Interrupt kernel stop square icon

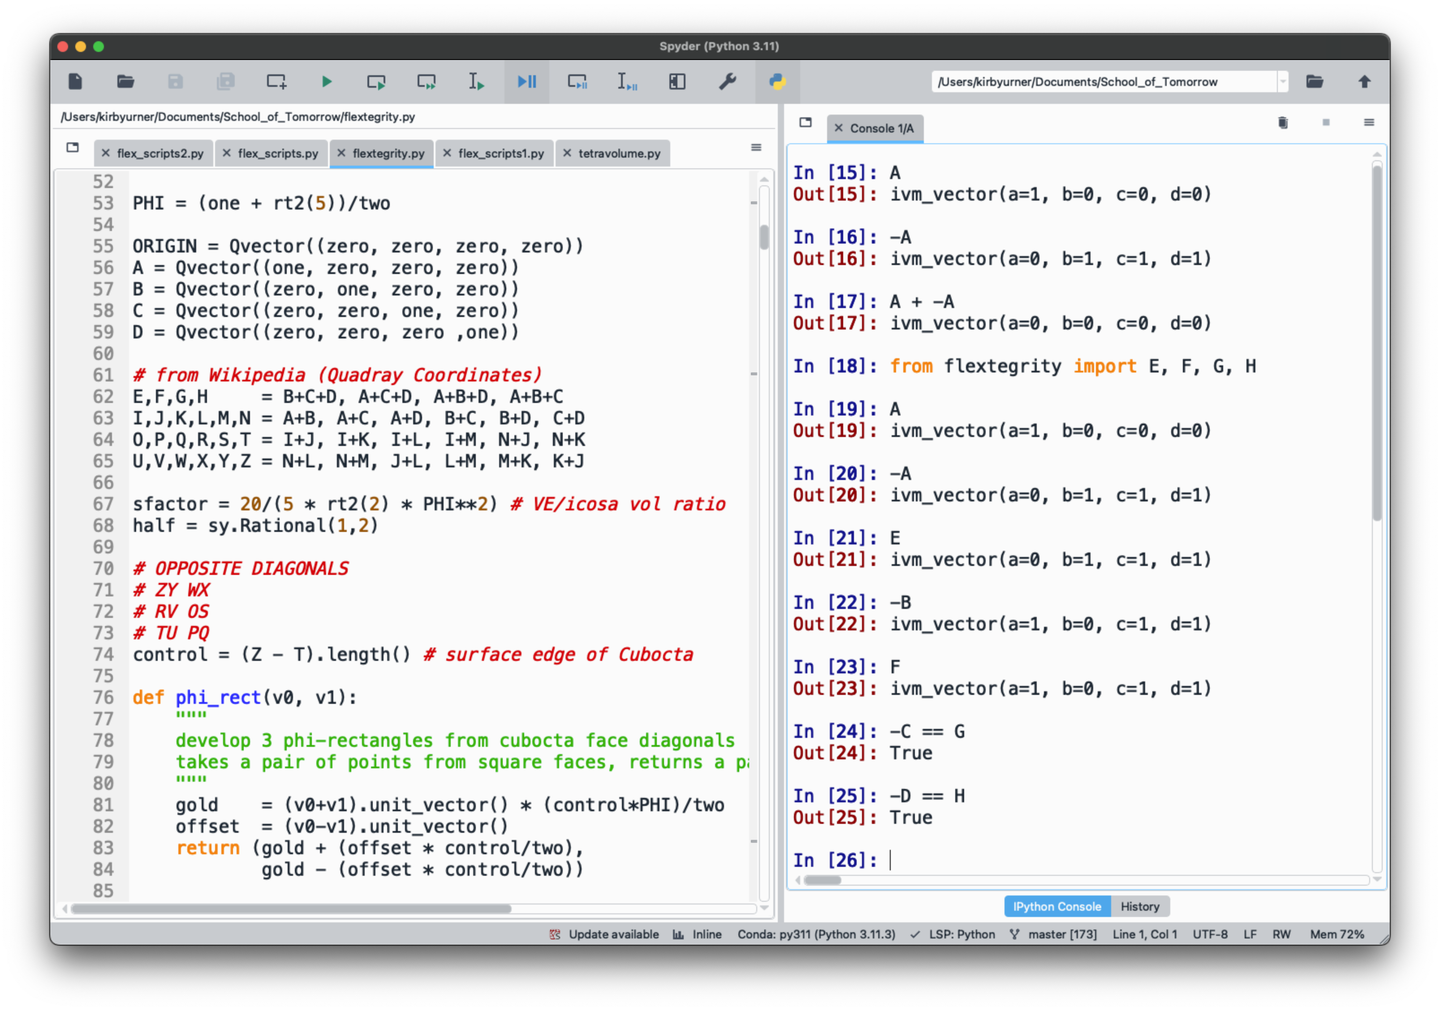pyautogui.click(x=1326, y=123)
